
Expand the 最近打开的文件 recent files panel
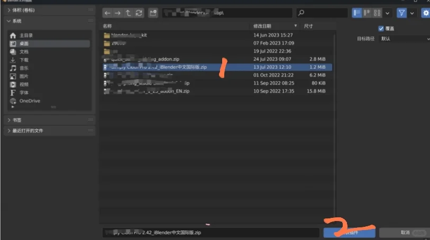[49, 131]
